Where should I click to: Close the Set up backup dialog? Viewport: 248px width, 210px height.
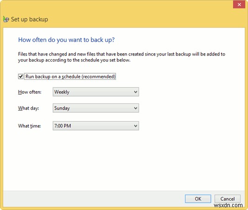click(x=239, y=5)
